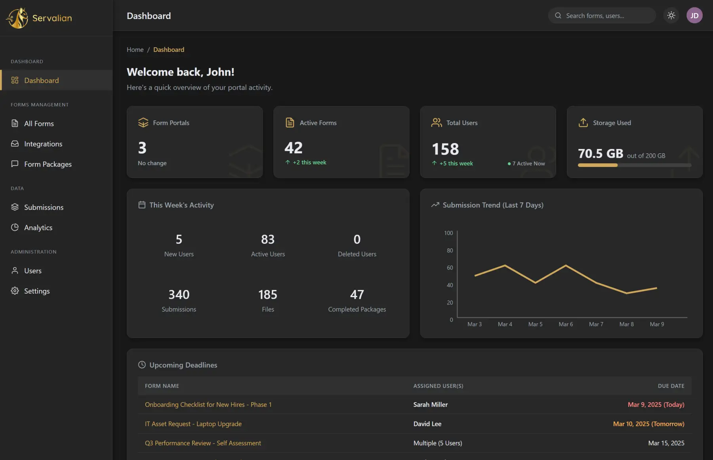Open Form Packages section
Viewport: 713px width, 460px height.
[48, 164]
